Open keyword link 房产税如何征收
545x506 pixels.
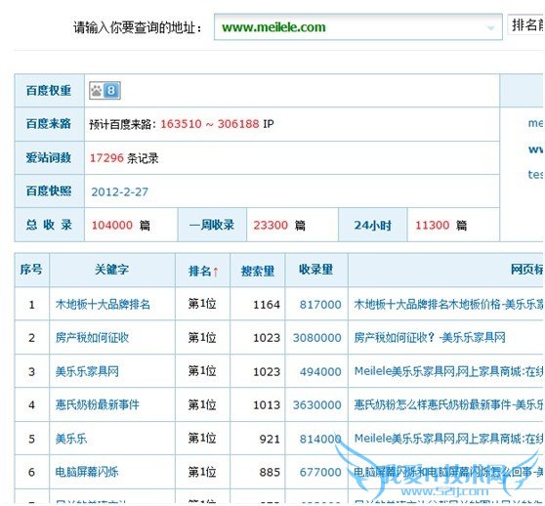click(92, 337)
